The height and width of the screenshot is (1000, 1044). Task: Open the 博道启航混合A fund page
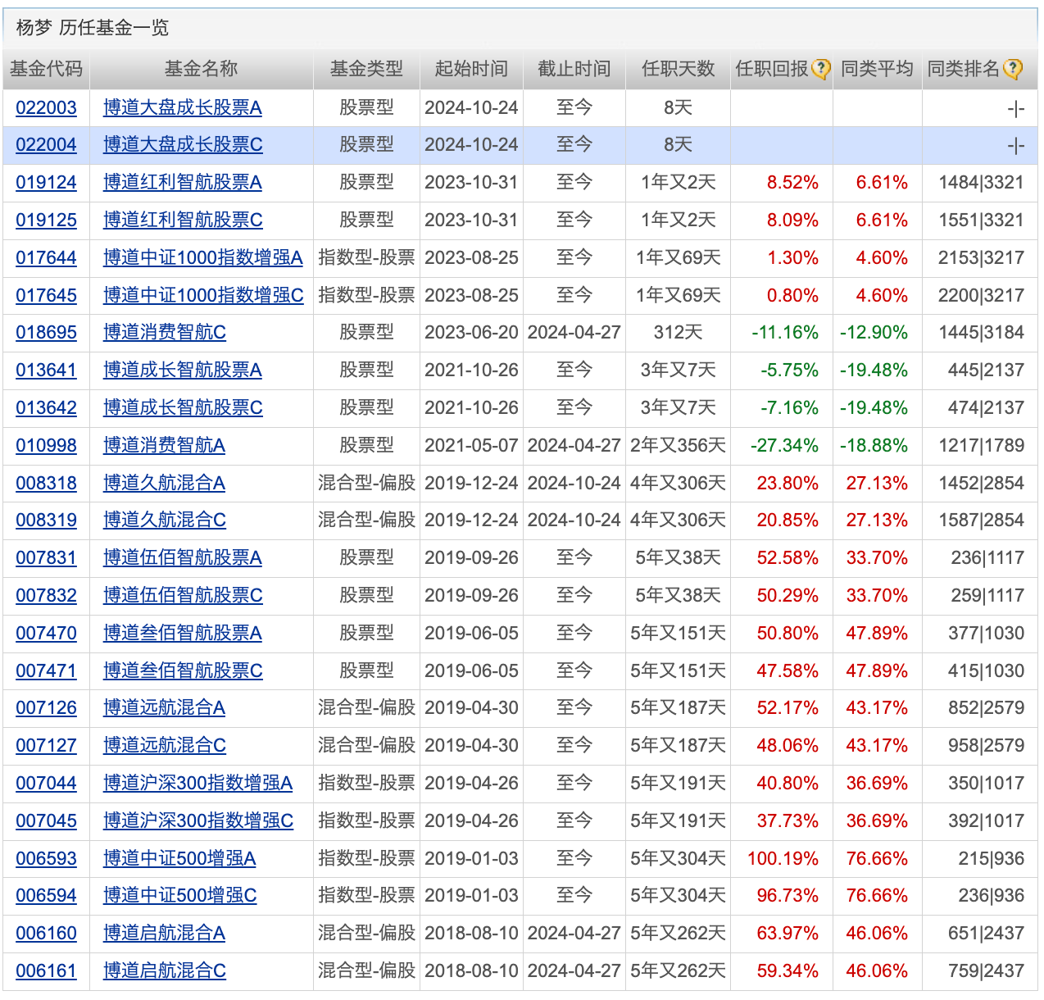(x=164, y=934)
